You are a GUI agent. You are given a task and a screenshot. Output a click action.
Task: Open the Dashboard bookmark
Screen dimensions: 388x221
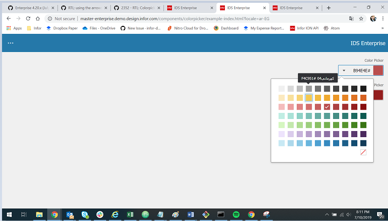226,28
